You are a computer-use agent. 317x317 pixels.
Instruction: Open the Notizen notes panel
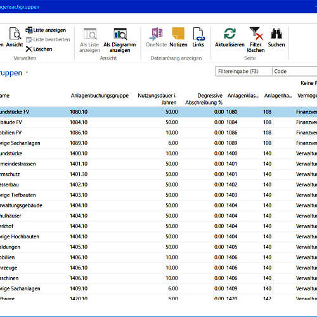[178, 37]
